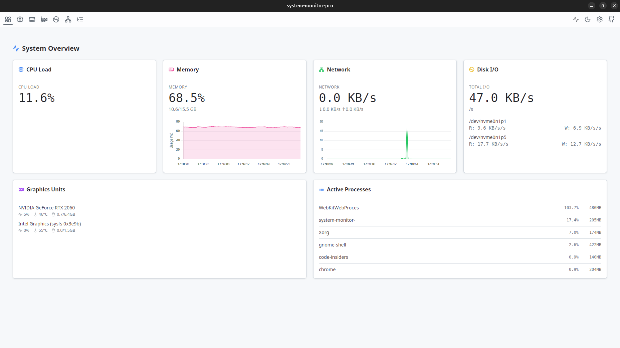
Task: Click the system-monitor-pro title bar
Action: point(310,5)
